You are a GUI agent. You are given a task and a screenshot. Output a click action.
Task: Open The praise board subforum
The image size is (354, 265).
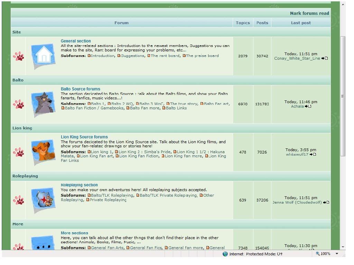pos(202,56)
